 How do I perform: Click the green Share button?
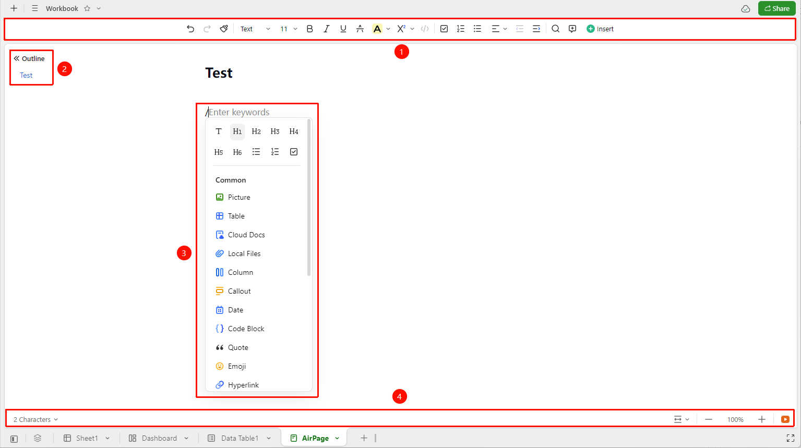pos(776,8)
